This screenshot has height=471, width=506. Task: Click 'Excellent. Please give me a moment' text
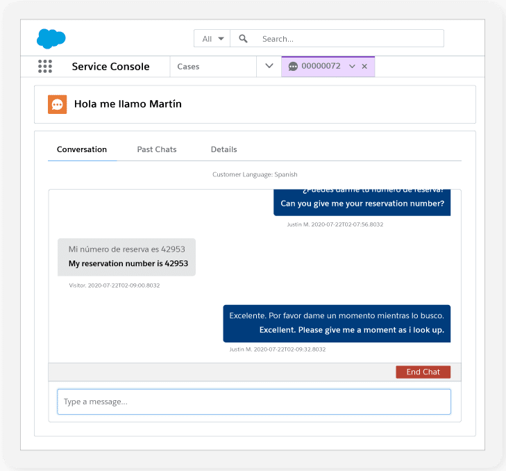coord(352,330)
